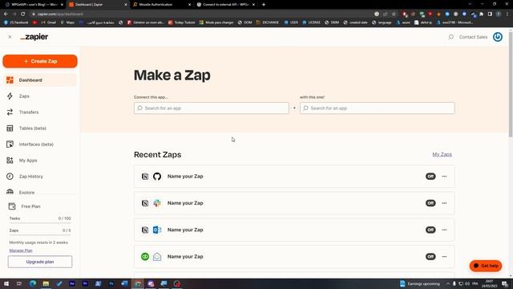
Task: Click the Zaps lightning bolt icon
Action: click(x=10, y=96)
